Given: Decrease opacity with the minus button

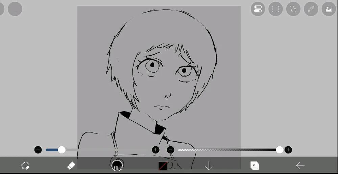Looking at the screenshot, I should coord(171,150).
